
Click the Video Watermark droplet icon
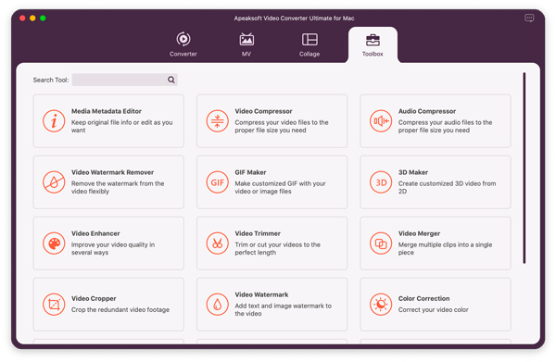pyautogui.click(x=218, y=305)
